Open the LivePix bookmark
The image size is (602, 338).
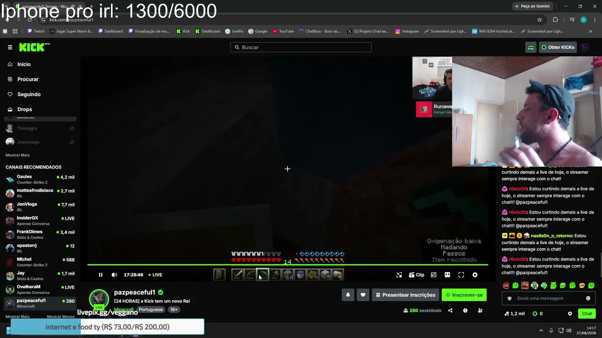[234, 31]
